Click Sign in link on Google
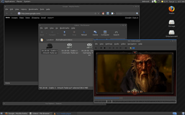This screenshot has height=115, width=185. (135, 18)
